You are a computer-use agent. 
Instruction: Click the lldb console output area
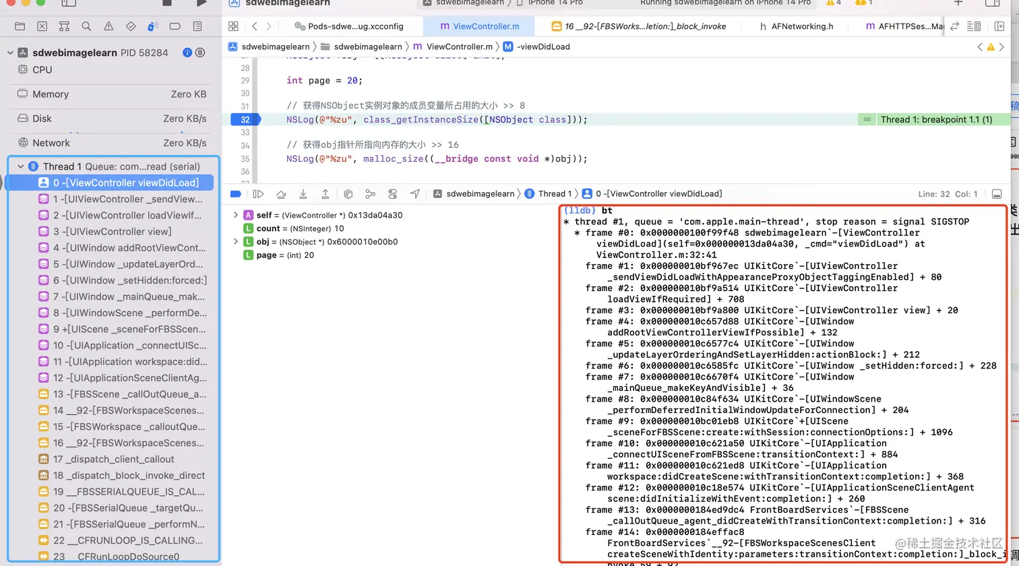click(783, 383)
